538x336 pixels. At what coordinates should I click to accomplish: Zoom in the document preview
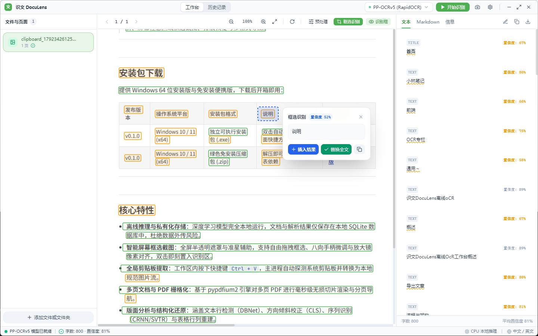(x=263, y=22)
